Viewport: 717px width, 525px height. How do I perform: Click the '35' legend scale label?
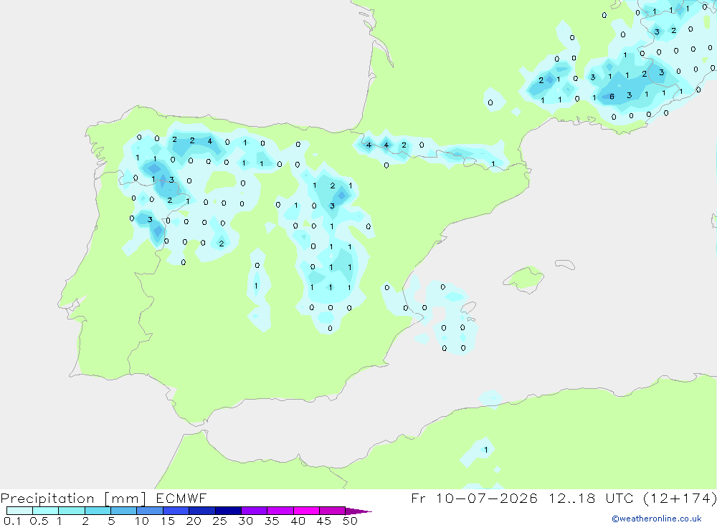click(x=272, y=521)
